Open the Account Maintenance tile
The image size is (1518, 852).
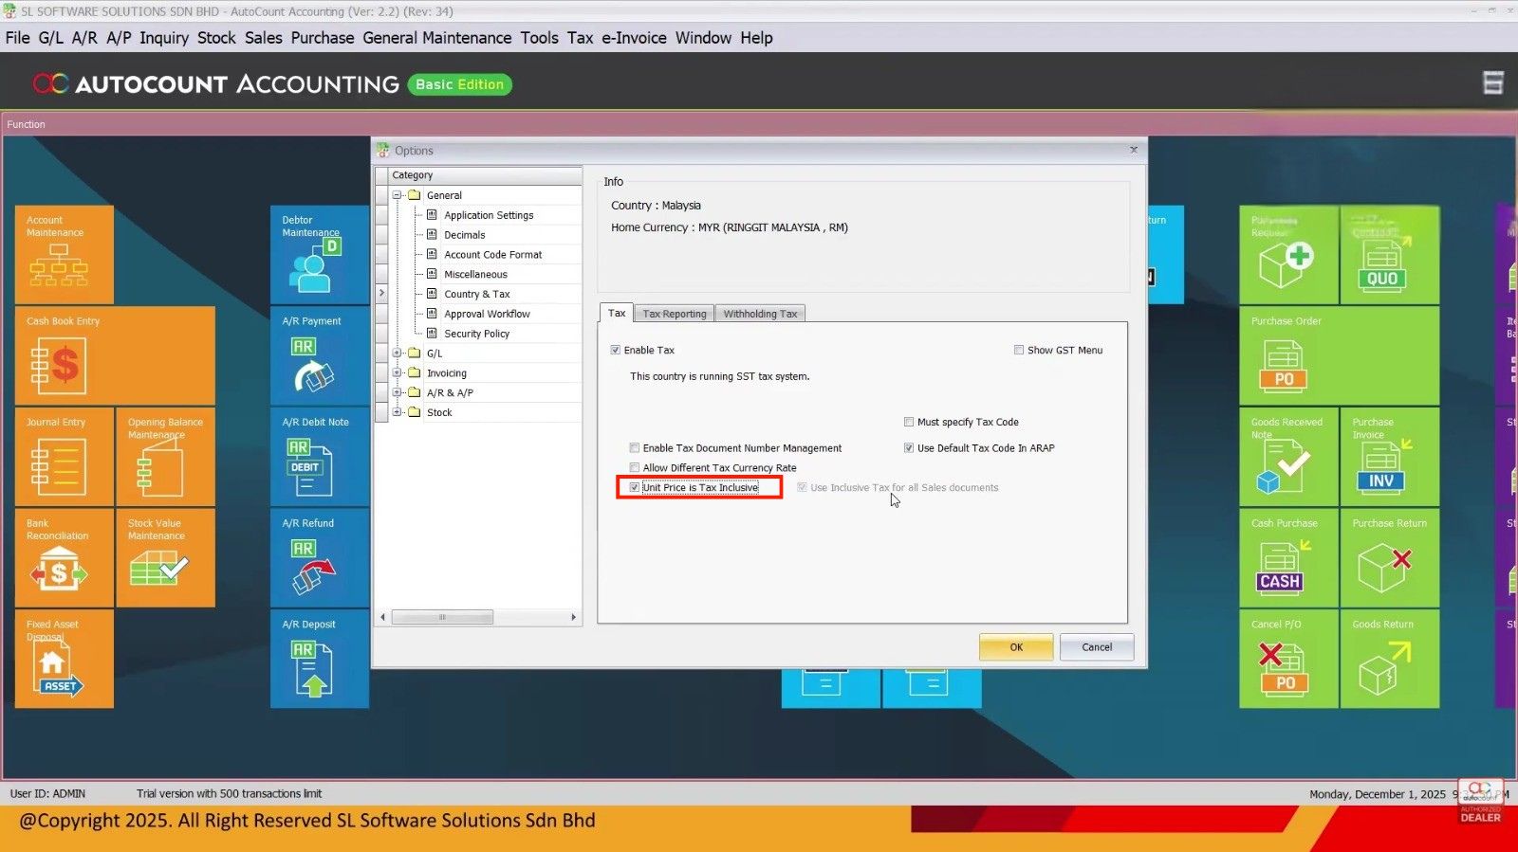[x=65, y=255]
